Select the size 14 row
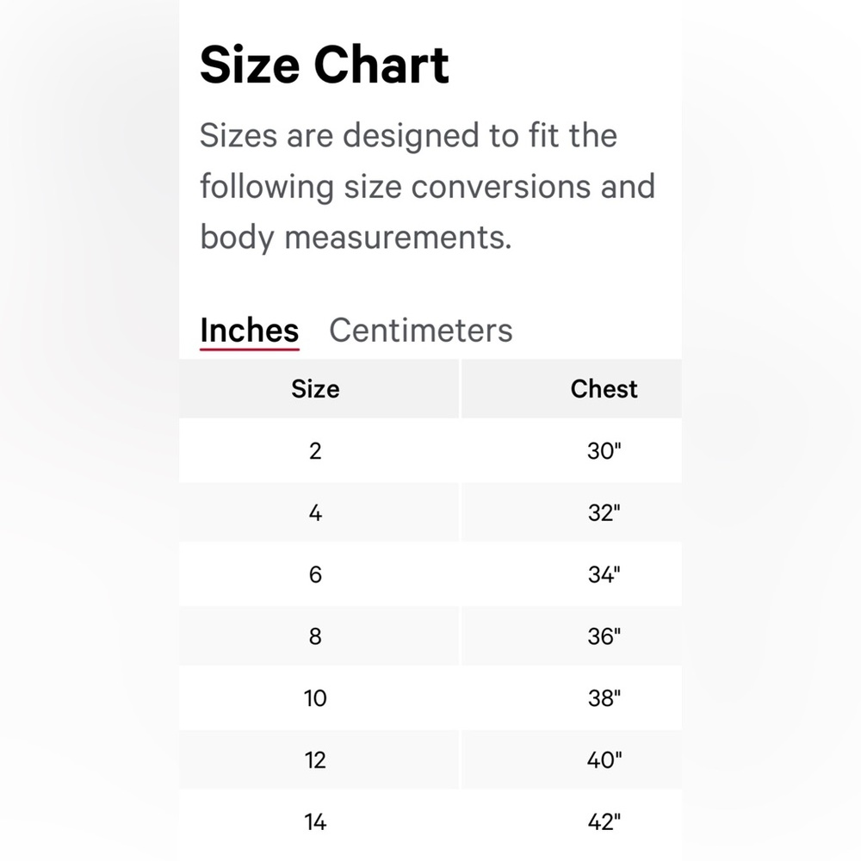Image resolution: width=861 pixels, height=861 pixels. pyautogui.click(x=430, y=822)
